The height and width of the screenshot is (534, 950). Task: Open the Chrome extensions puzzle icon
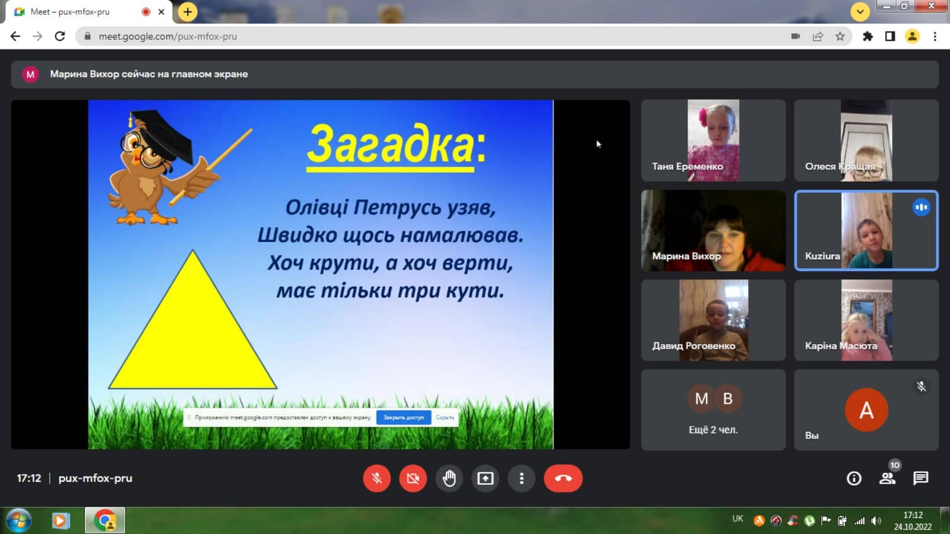pyautogui.click(x=867, y=36)
